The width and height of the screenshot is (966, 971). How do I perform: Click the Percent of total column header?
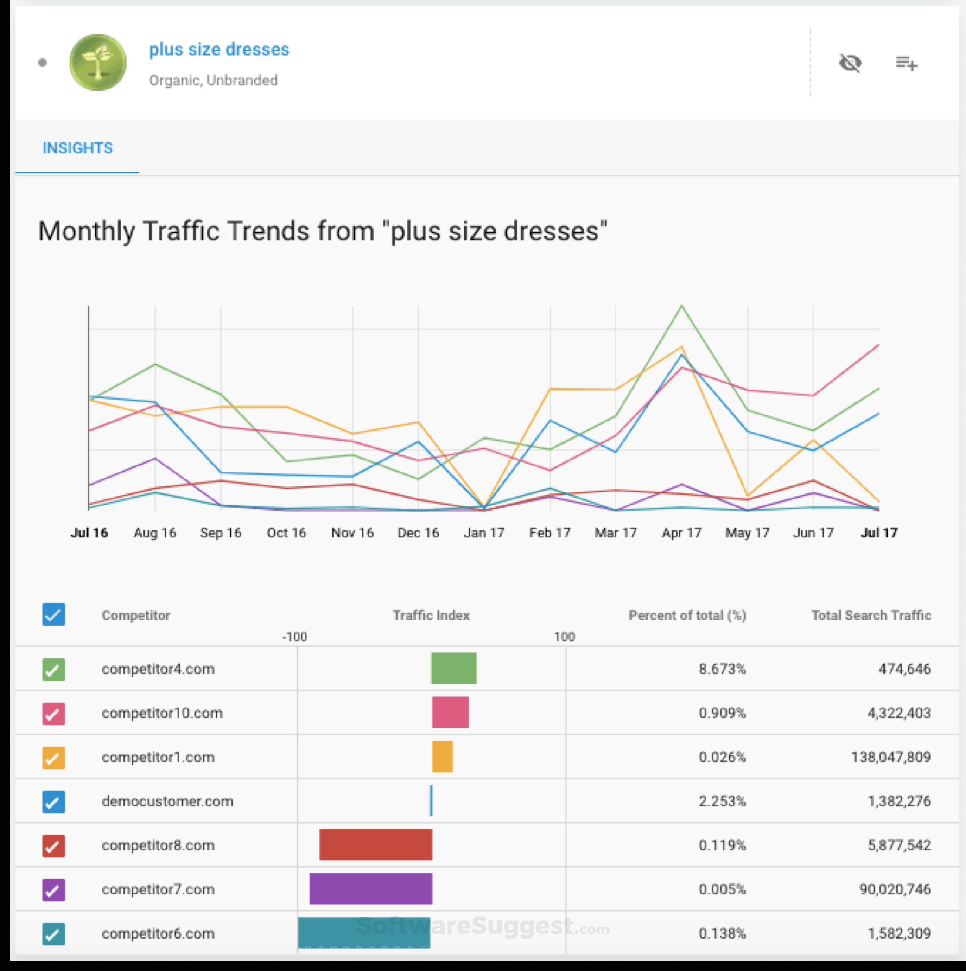pyautogui.click(x=687, y=615)
